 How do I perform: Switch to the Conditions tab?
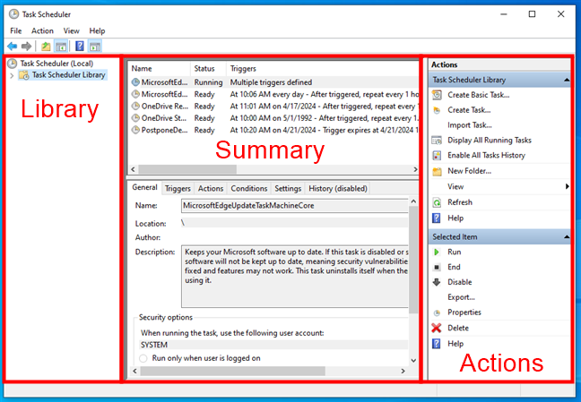point(249,189)
